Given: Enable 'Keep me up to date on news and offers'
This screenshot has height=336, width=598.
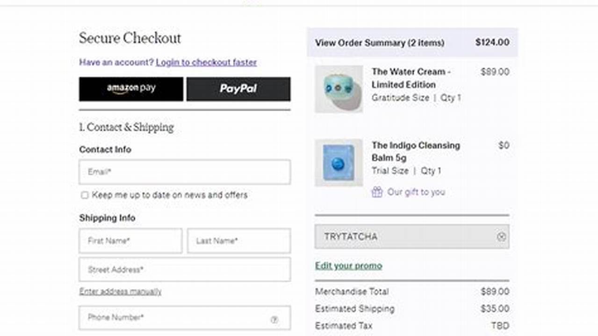Looking at the screenshot, I should pos(84,195).
